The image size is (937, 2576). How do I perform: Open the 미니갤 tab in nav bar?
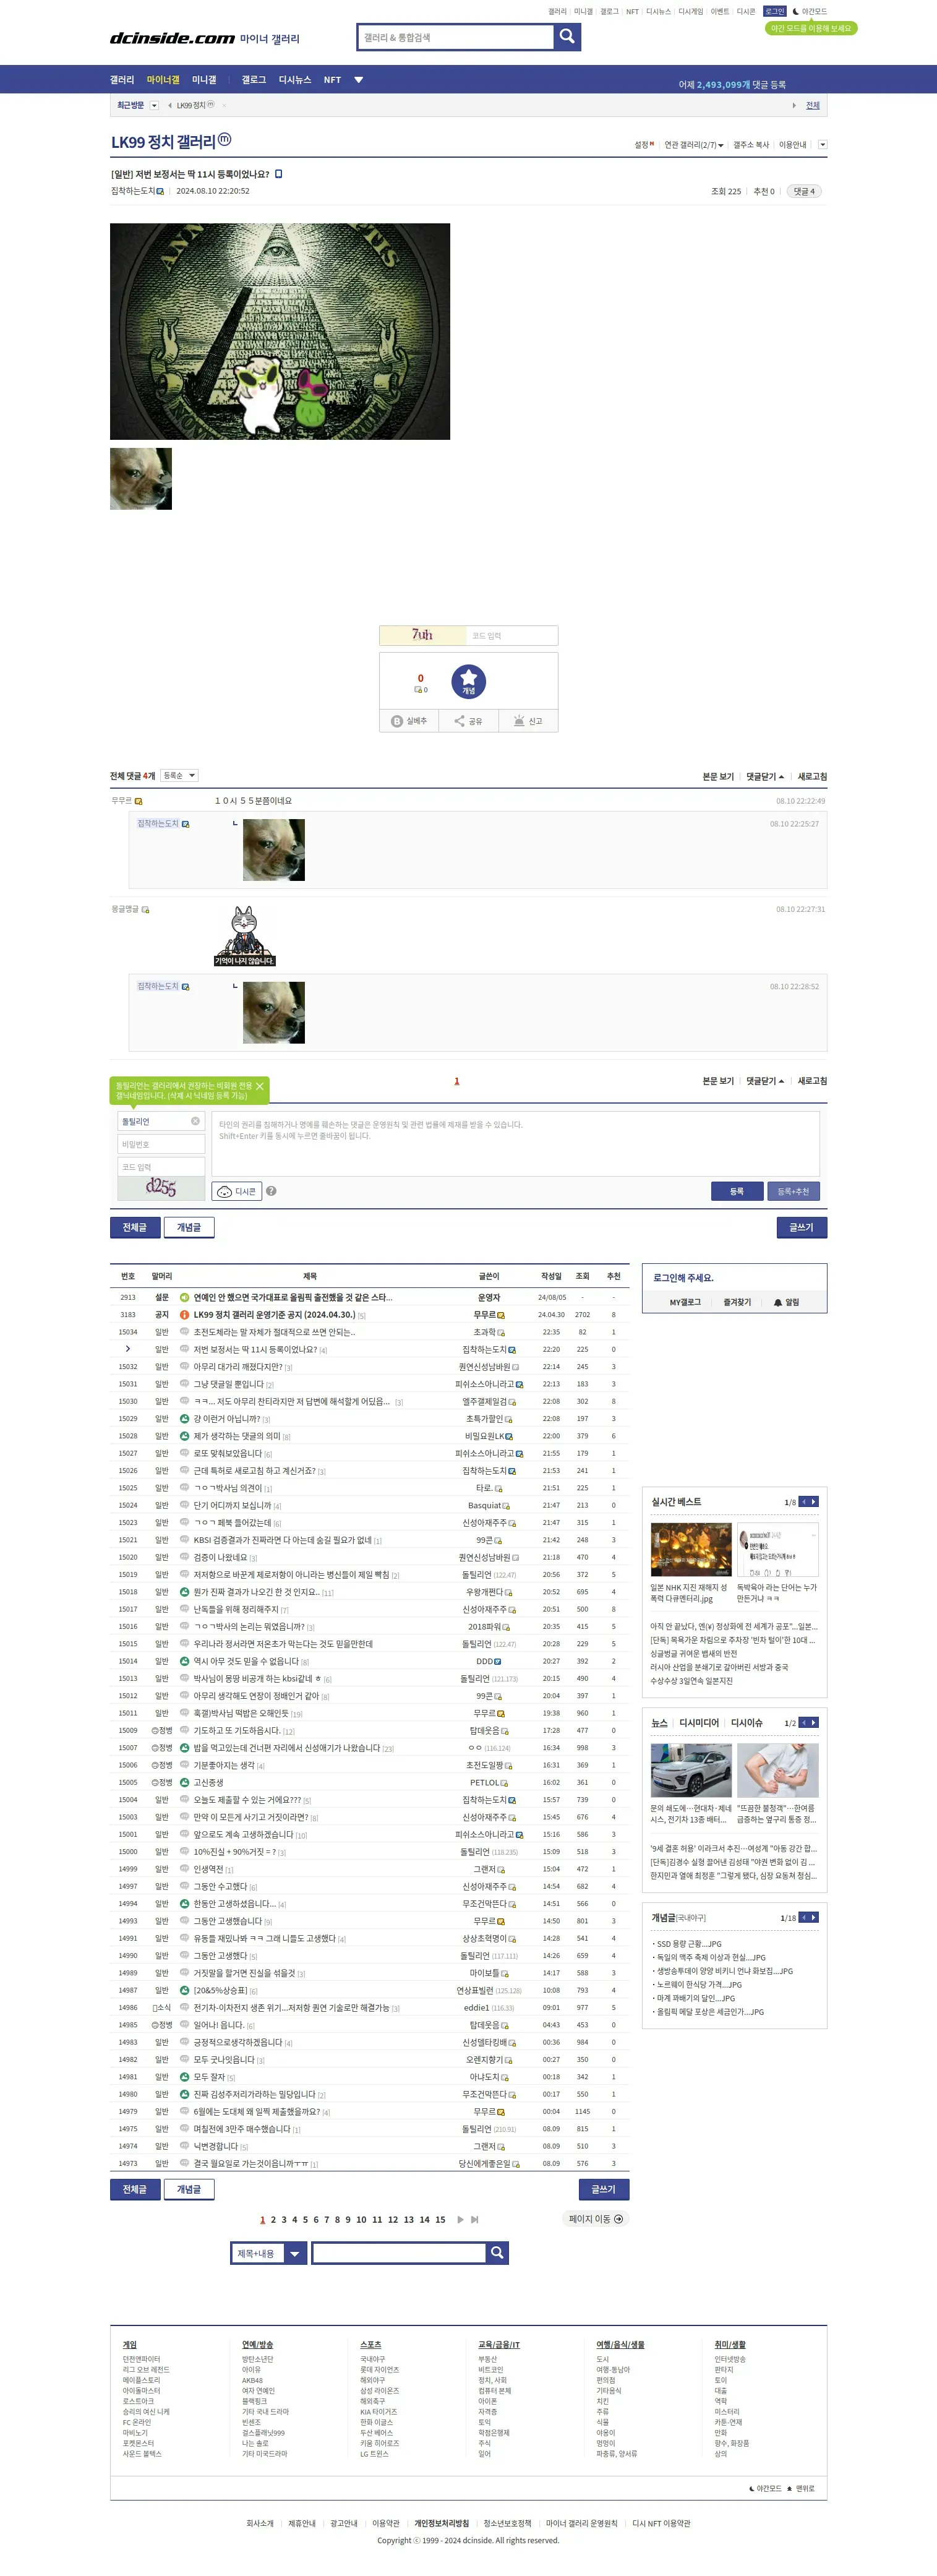204,80
